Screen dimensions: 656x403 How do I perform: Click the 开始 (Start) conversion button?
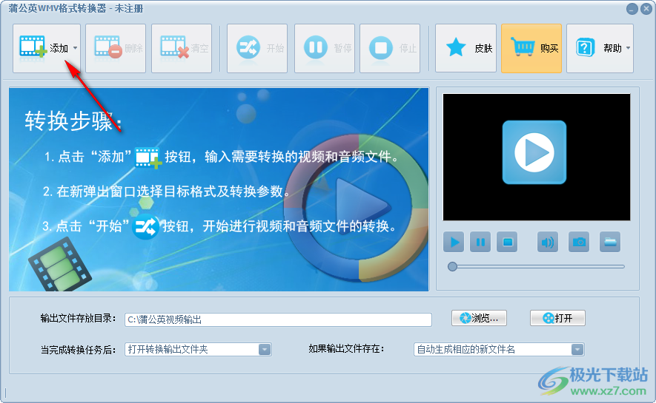click(x=257, y=48)
